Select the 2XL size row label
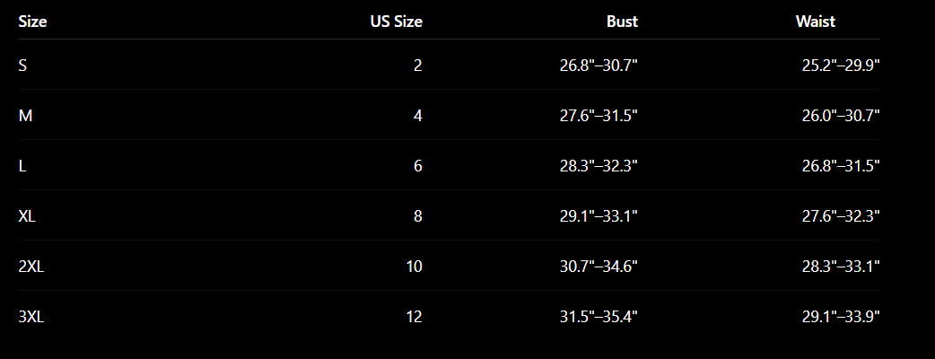The width and height of the screenshot is (935, 359). tap(31, 266)
